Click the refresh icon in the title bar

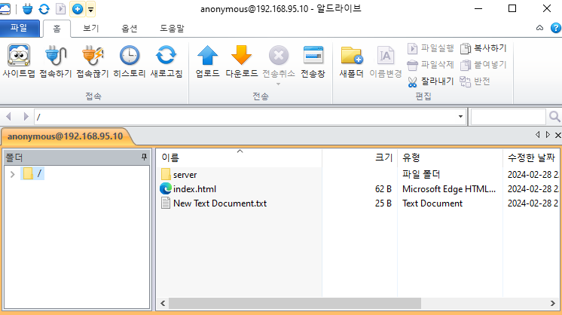click(44, 9)
